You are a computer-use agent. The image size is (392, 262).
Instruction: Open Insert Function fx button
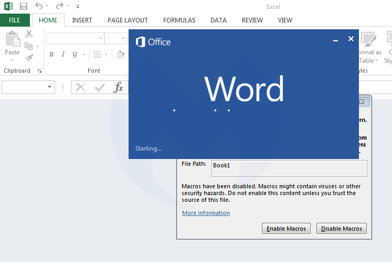pyautogui.click(x=118, y=87)
